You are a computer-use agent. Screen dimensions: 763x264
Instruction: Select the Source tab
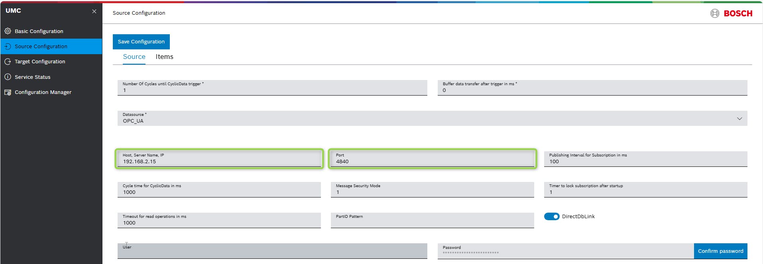[x=134, y=57]
